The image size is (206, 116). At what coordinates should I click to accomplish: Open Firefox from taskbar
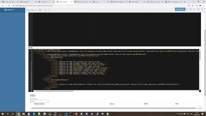[76, 114]
